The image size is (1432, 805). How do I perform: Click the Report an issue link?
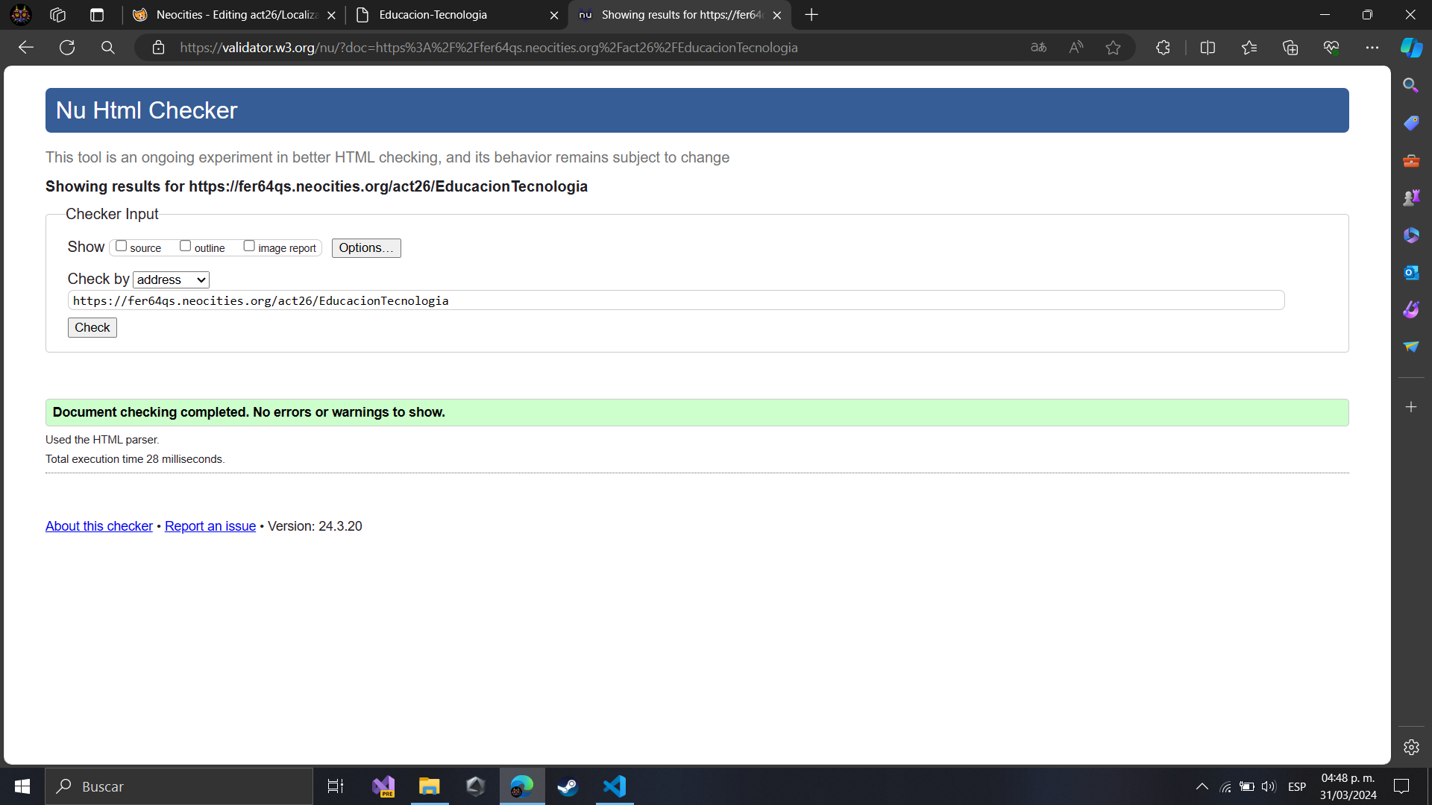[x=210, y=525]
